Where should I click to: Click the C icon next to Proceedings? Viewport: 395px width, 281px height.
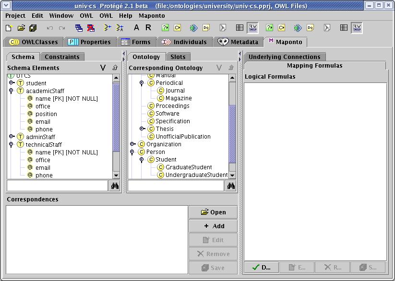pos(151,106)
